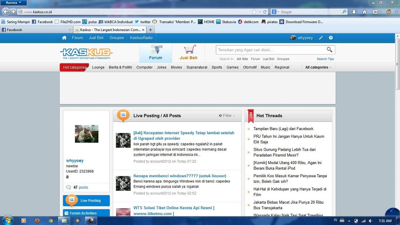Click the search magnifier icon
The height and width of the screenshot is (225, 400).
[x=329, y=50]
